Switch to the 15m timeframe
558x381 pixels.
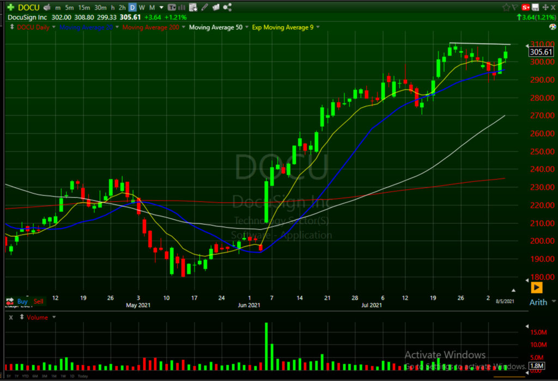pyautogui.click(x=84, y=8)
